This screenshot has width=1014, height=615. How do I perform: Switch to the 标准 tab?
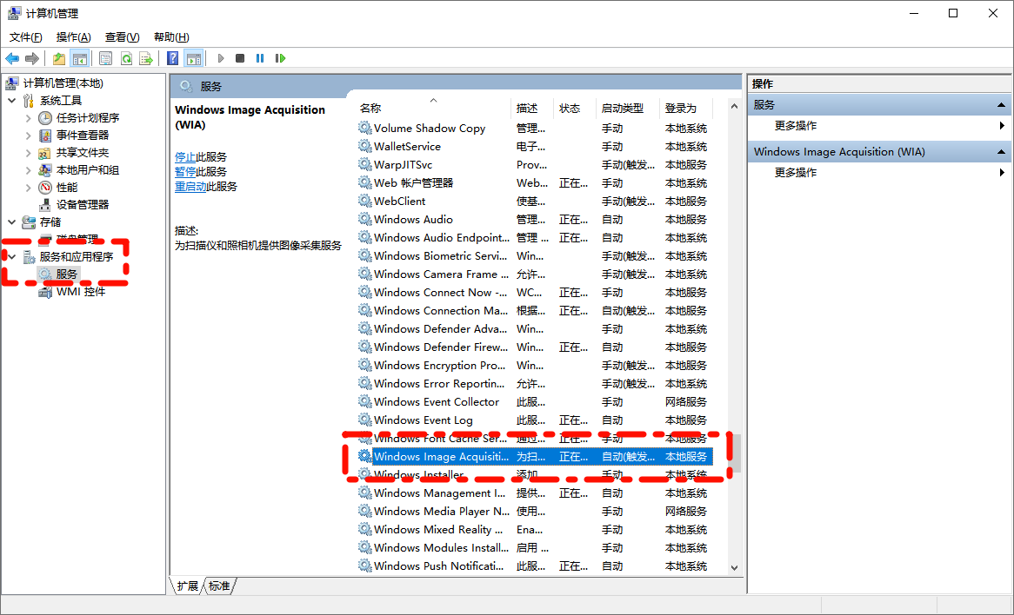pyautogui.click(x=219, y=586)
